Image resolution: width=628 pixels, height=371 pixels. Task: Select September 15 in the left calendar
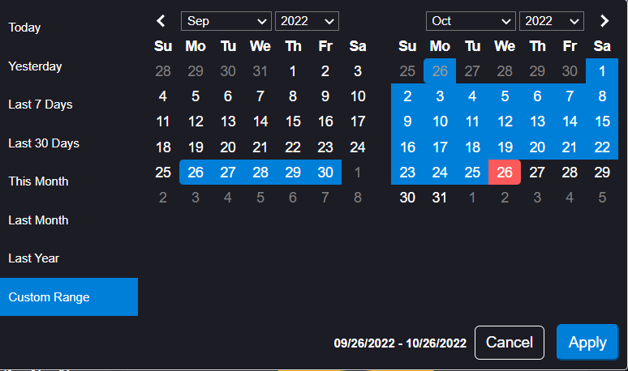pyautogui.click(x=293, y=122)
